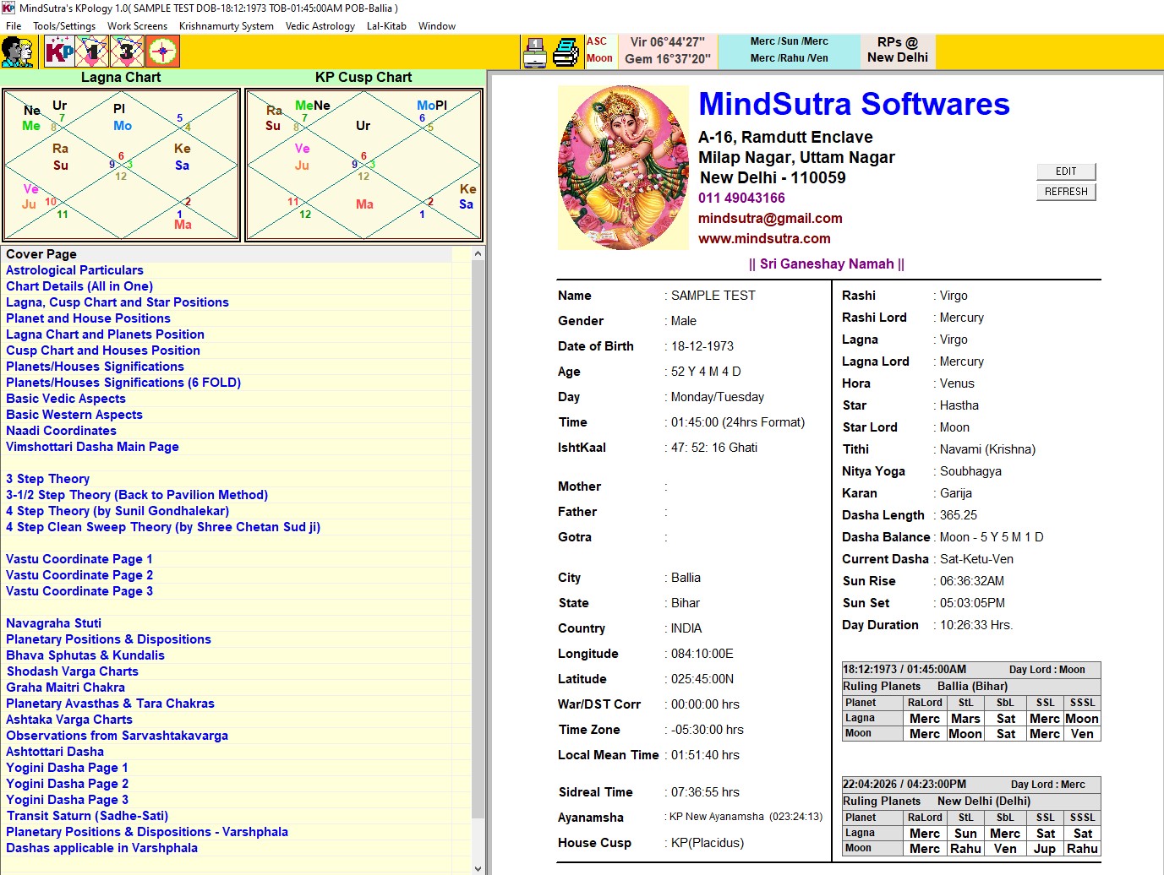Screen dimensions: 1164x875
Task: Click the chart icon labeled 1
Action: 92,52
